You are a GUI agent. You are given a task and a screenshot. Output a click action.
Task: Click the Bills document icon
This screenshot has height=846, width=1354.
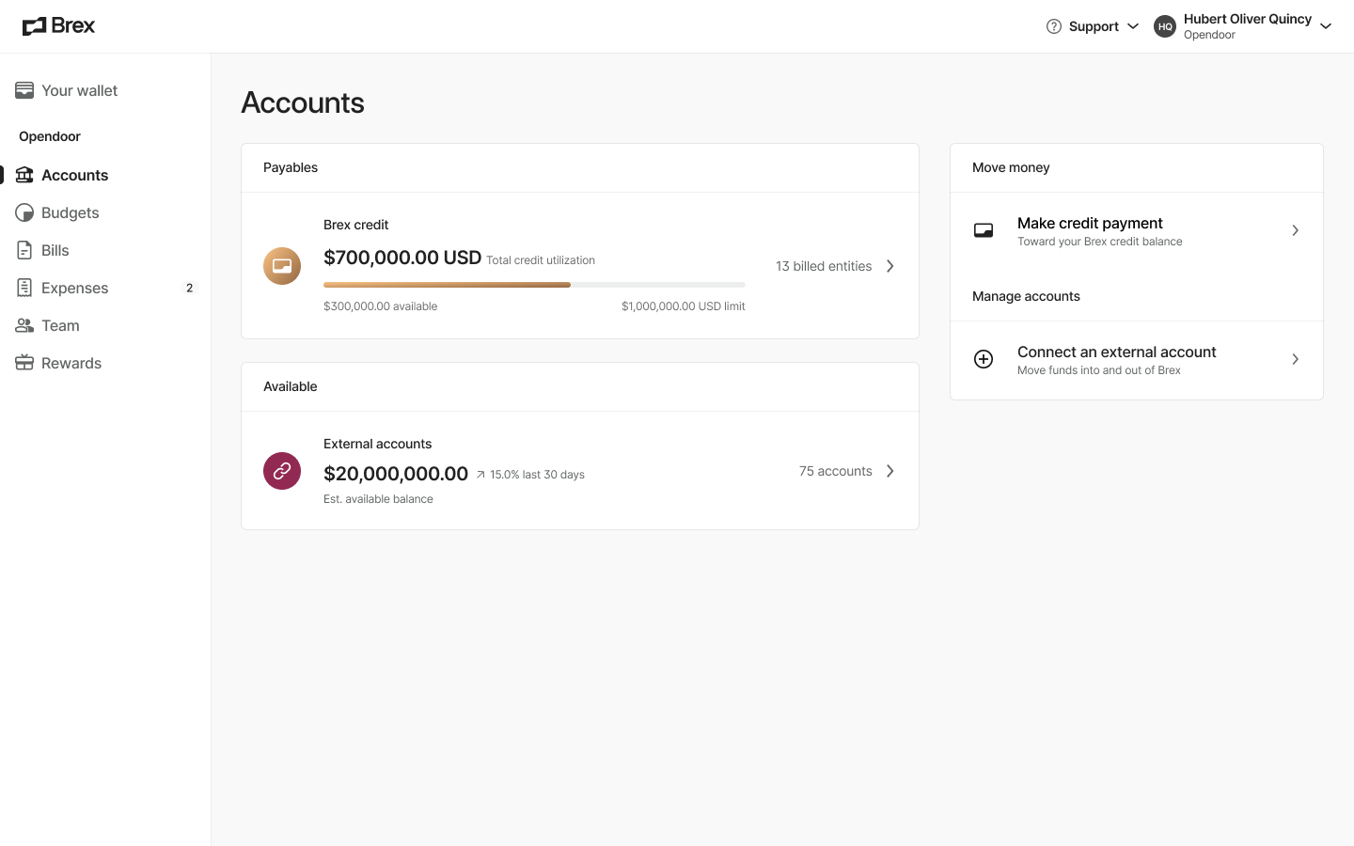24,250
